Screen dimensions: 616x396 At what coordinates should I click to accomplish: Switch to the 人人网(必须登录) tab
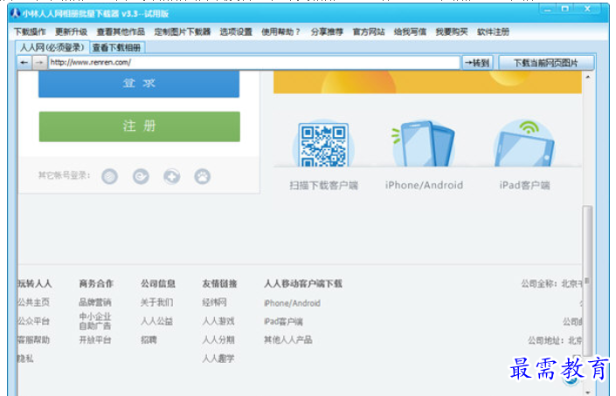pos(52,47)
